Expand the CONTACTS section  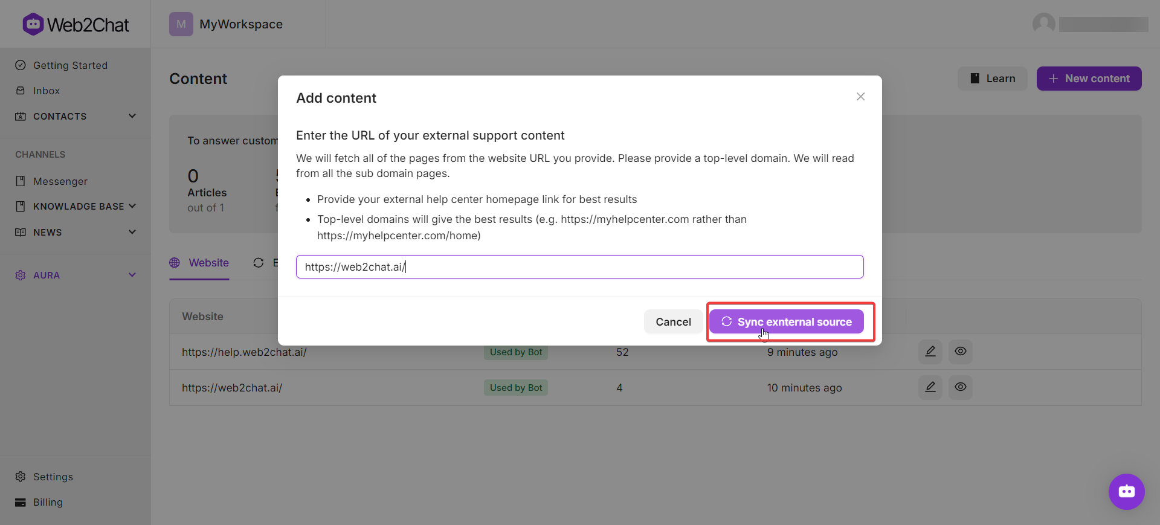pyautogui.click(x=76, y=116)
